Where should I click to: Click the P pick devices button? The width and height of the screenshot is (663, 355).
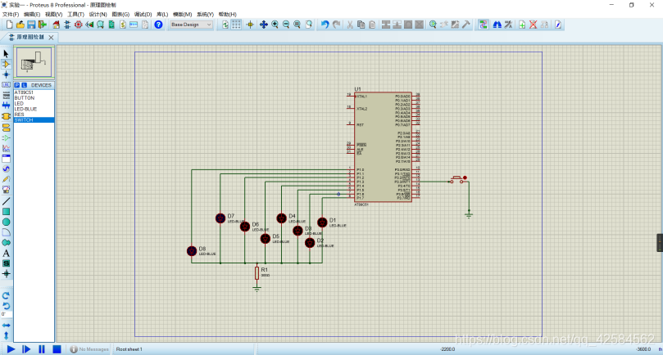pyautogui.click(x=17, y=85)
